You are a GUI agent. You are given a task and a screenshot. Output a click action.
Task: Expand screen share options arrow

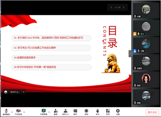pos(49,112)
